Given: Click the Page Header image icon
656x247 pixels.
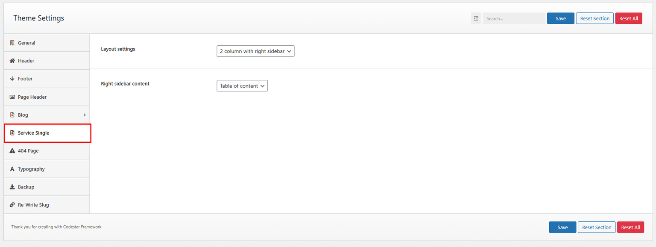Looking at the screenshot, I should [x=12, y=97].
